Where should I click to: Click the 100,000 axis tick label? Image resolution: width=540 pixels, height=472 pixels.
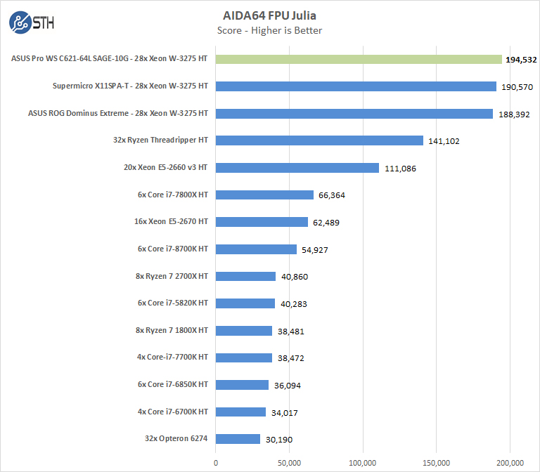click(x=363, y=463)
